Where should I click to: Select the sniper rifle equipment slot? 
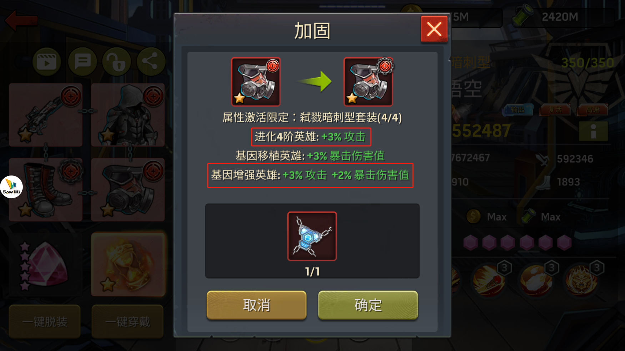pyautogui.click(x=46, y=115)
